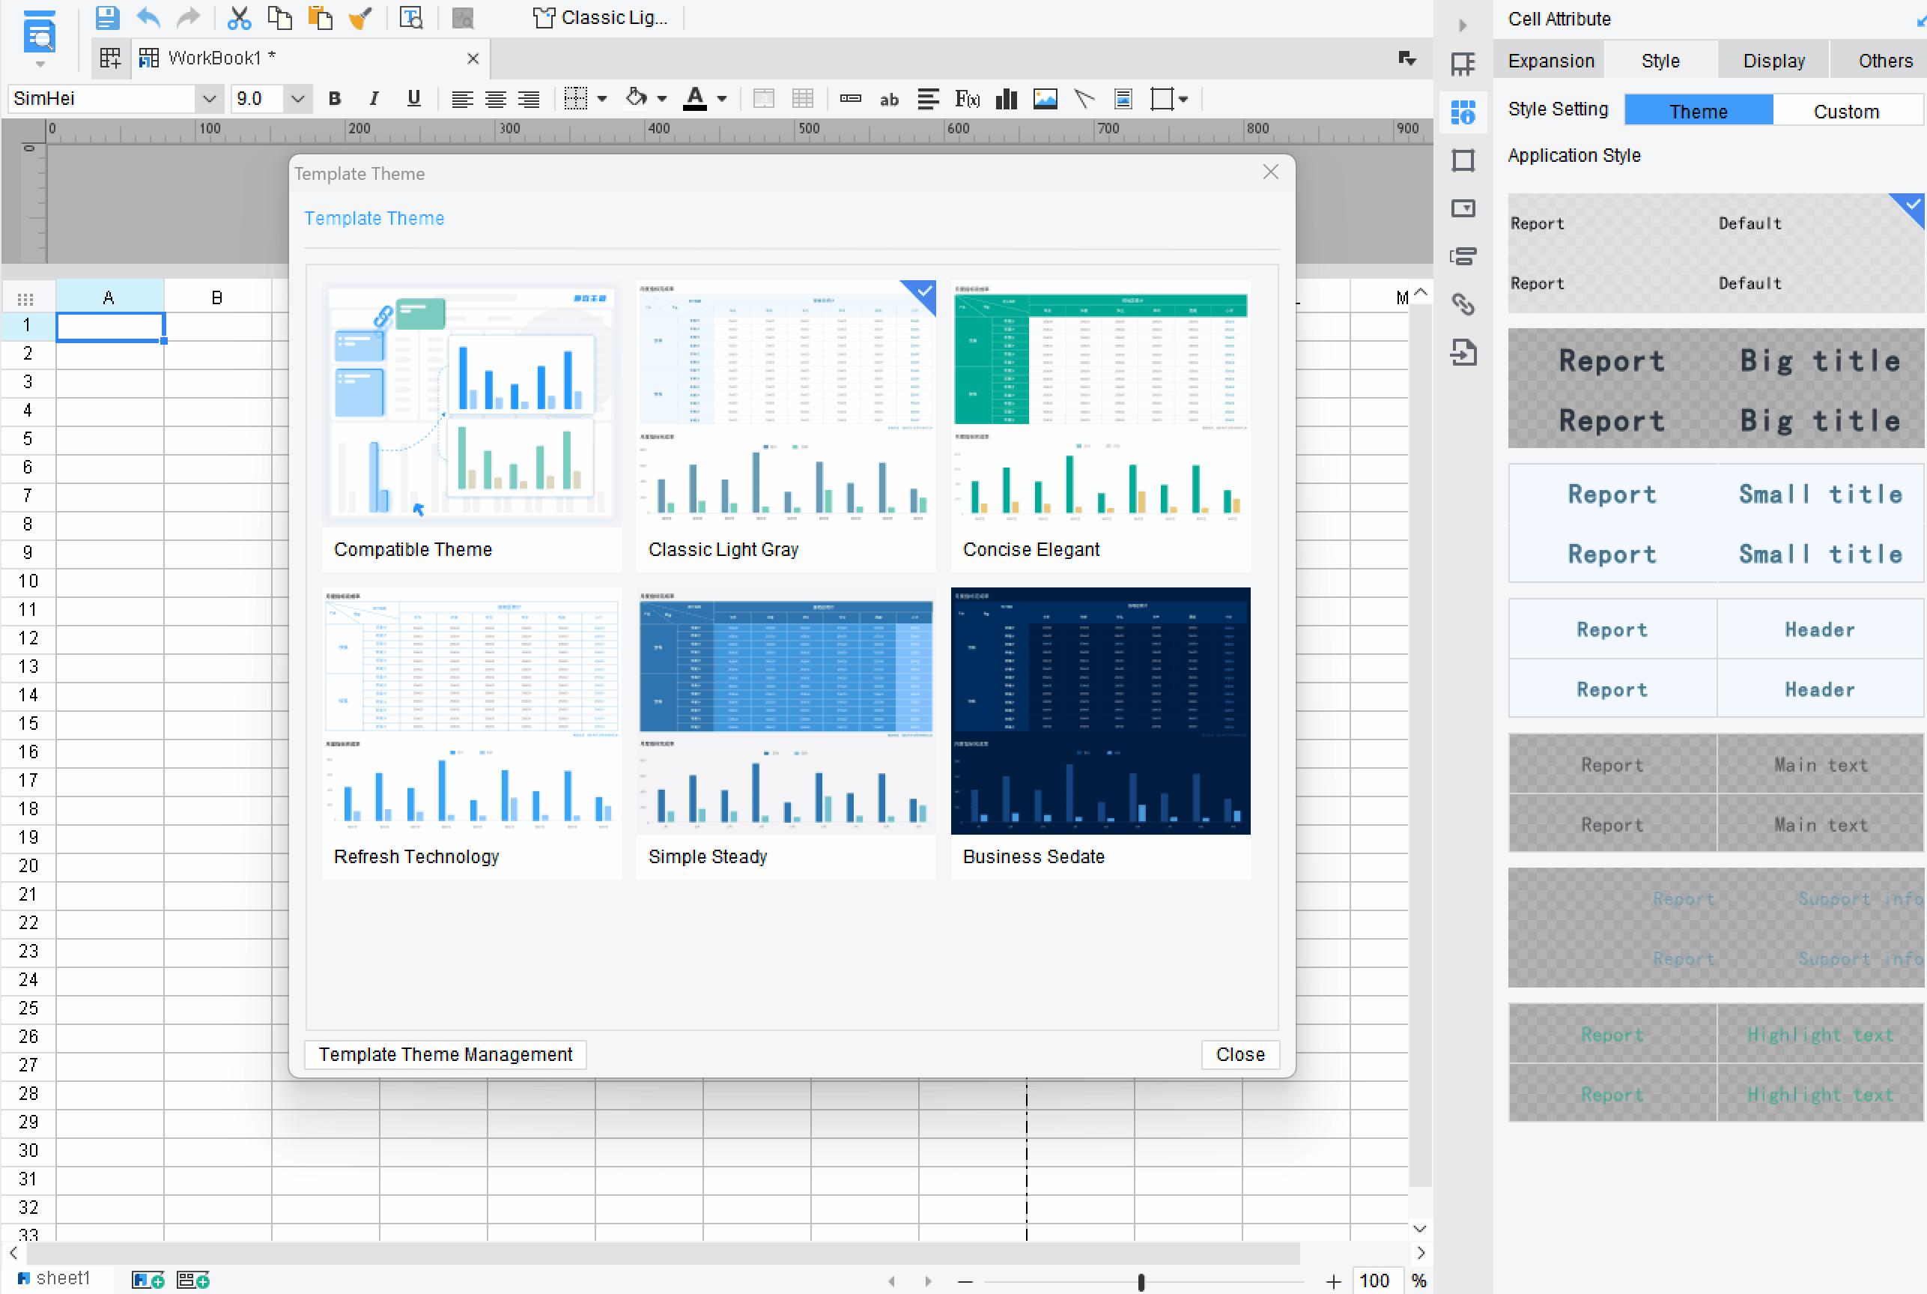The image size is (1927, 1294).
Task: Click the Cut scissors icon
Action: coord(238,17)
